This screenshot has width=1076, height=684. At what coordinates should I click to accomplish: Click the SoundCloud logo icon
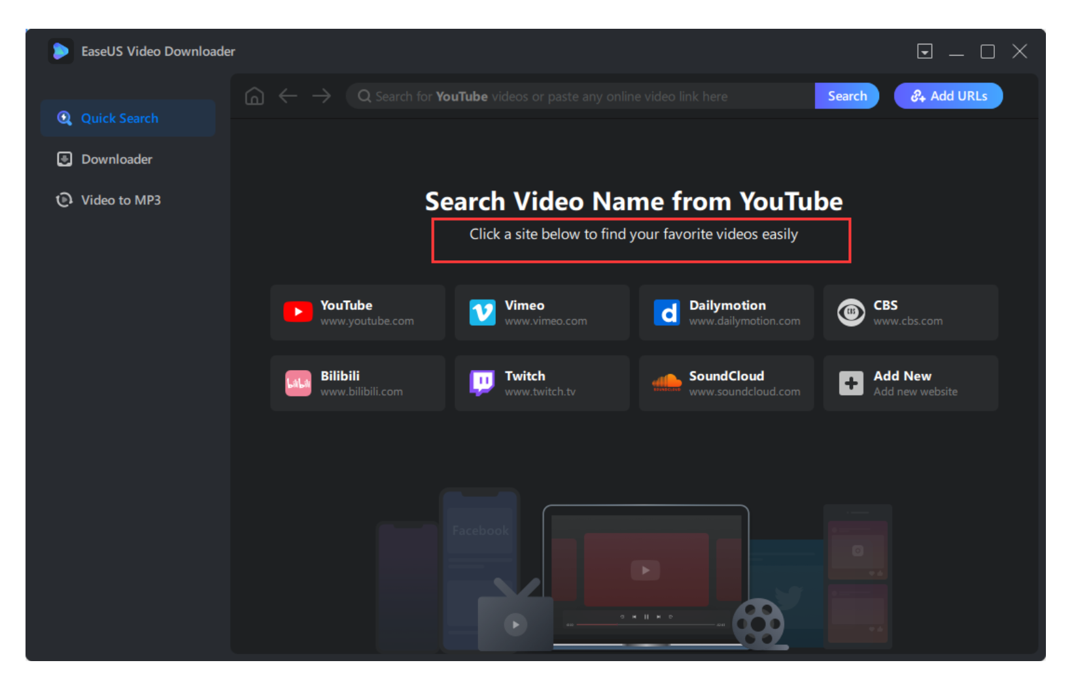(x=667, y=383)
